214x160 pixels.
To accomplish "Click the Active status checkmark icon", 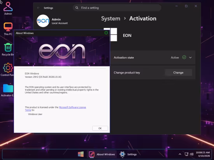I will pyautogui.click(x=184, y=57).
